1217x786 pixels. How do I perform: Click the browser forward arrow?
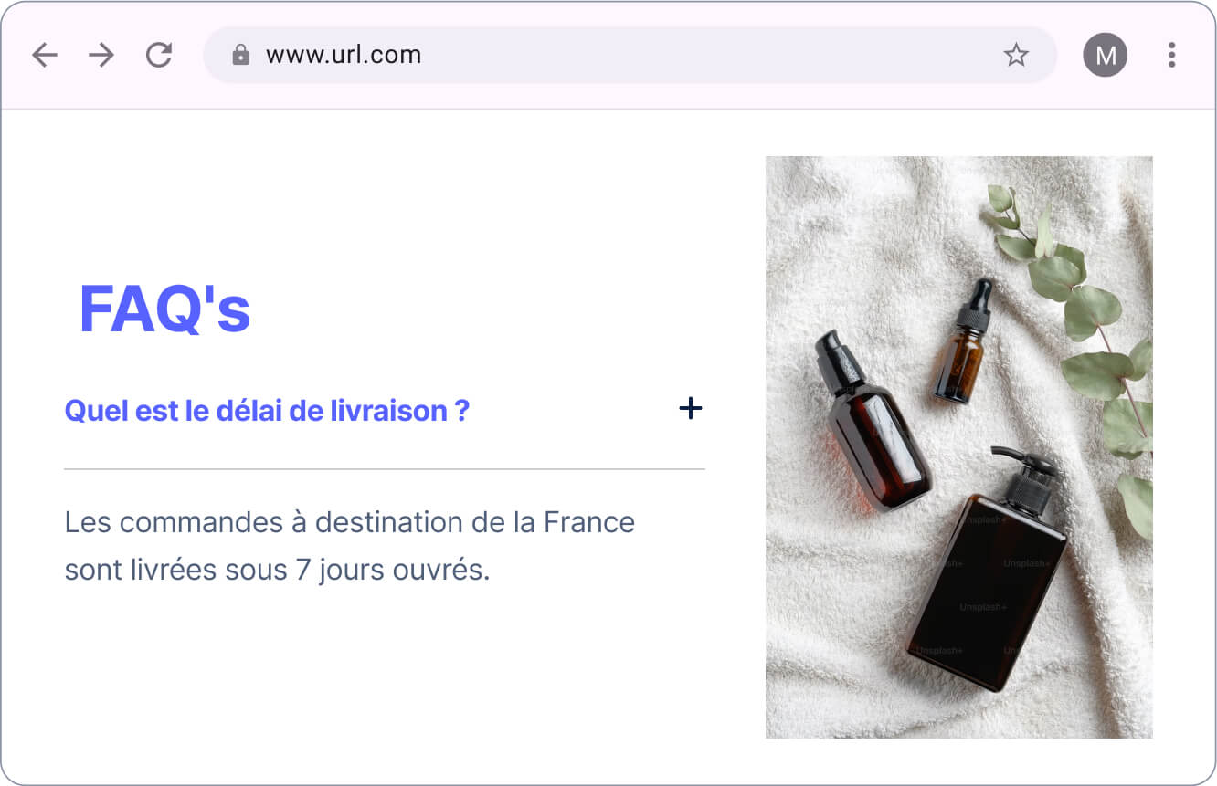101,56
